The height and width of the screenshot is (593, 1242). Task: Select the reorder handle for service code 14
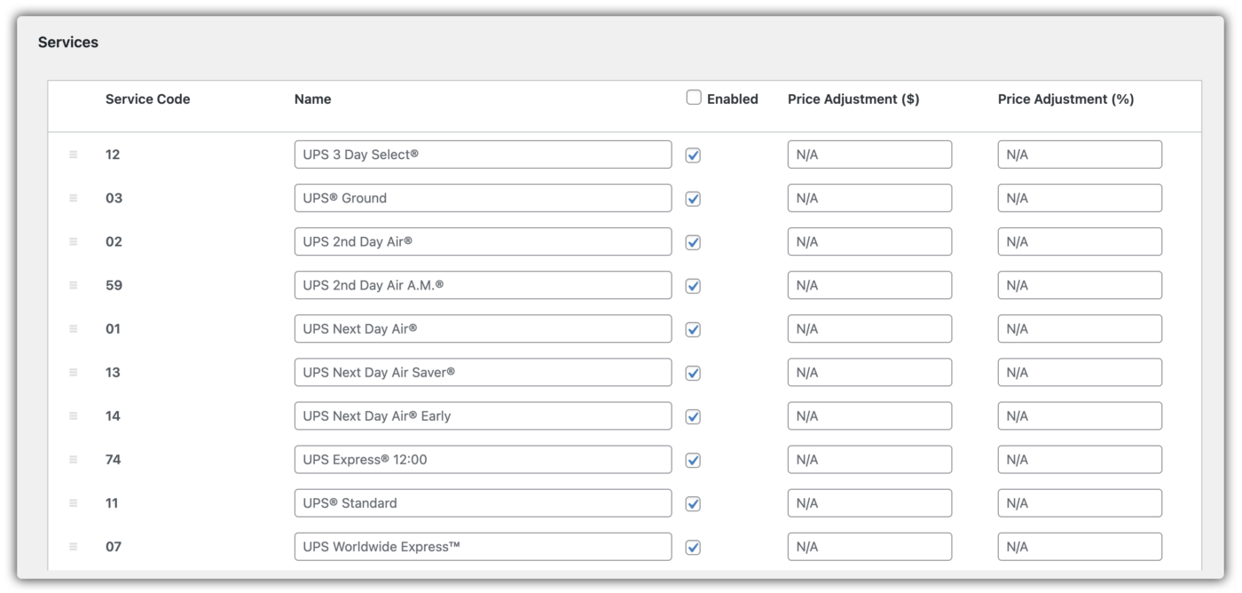coord(74,415)
